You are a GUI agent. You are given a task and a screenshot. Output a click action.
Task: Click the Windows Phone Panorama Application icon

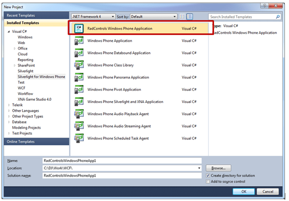(79, 78)
